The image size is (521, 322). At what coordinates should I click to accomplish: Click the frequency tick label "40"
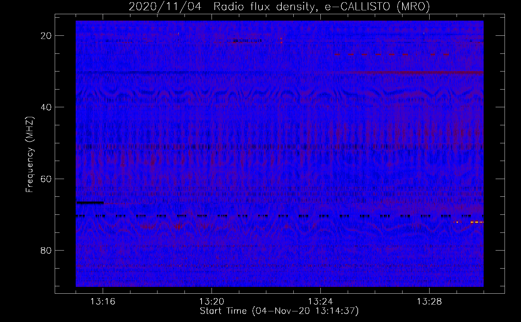tap(46, 107)
